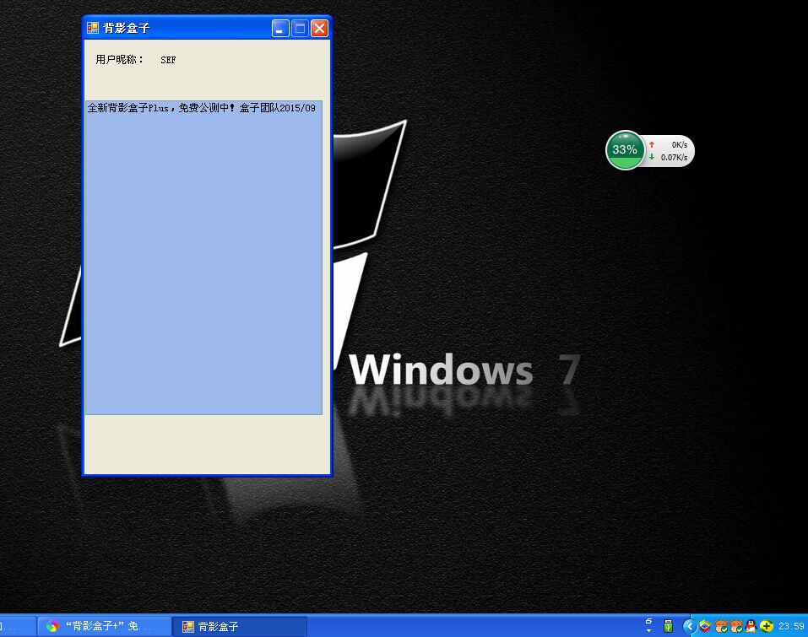This screenshot has width=808, height=637.
Task: Click the green USB safely-remove tray icon
Action: (x=669, y=626)
